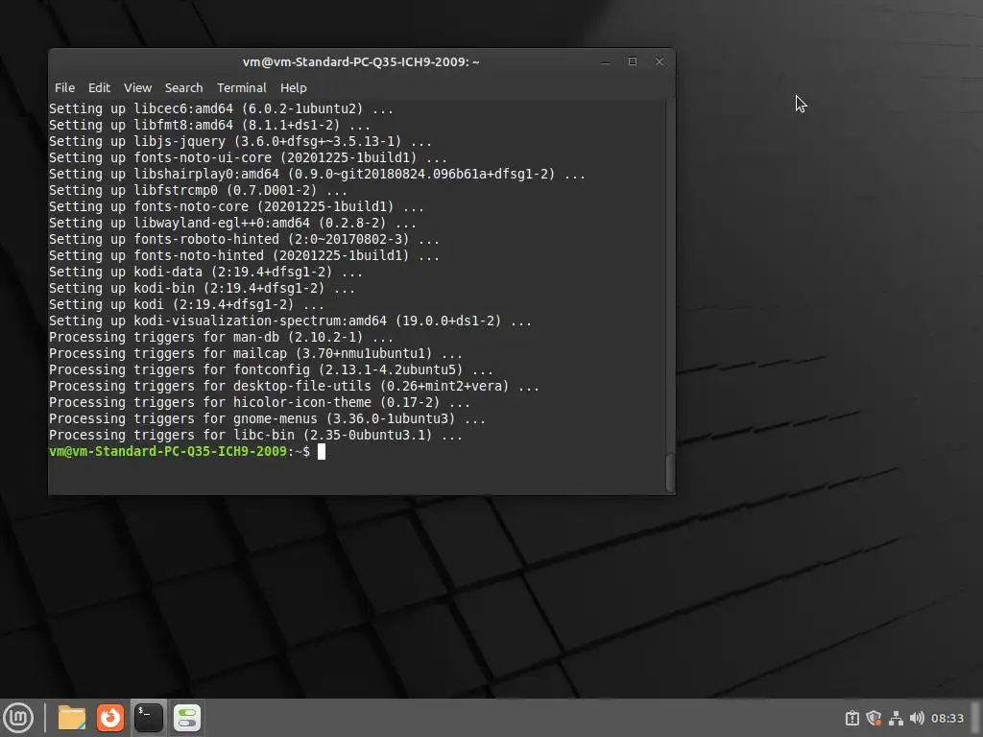
Task: Open the clipboard tray icon
Action: point(852,718)
